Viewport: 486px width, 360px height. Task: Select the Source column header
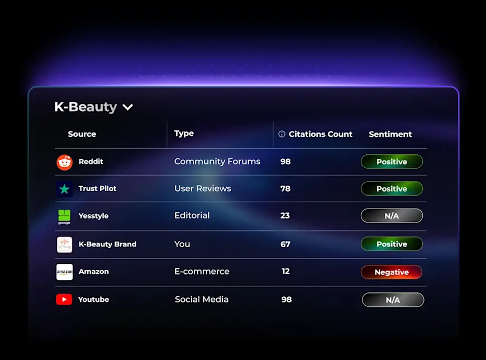coord(82,134)
